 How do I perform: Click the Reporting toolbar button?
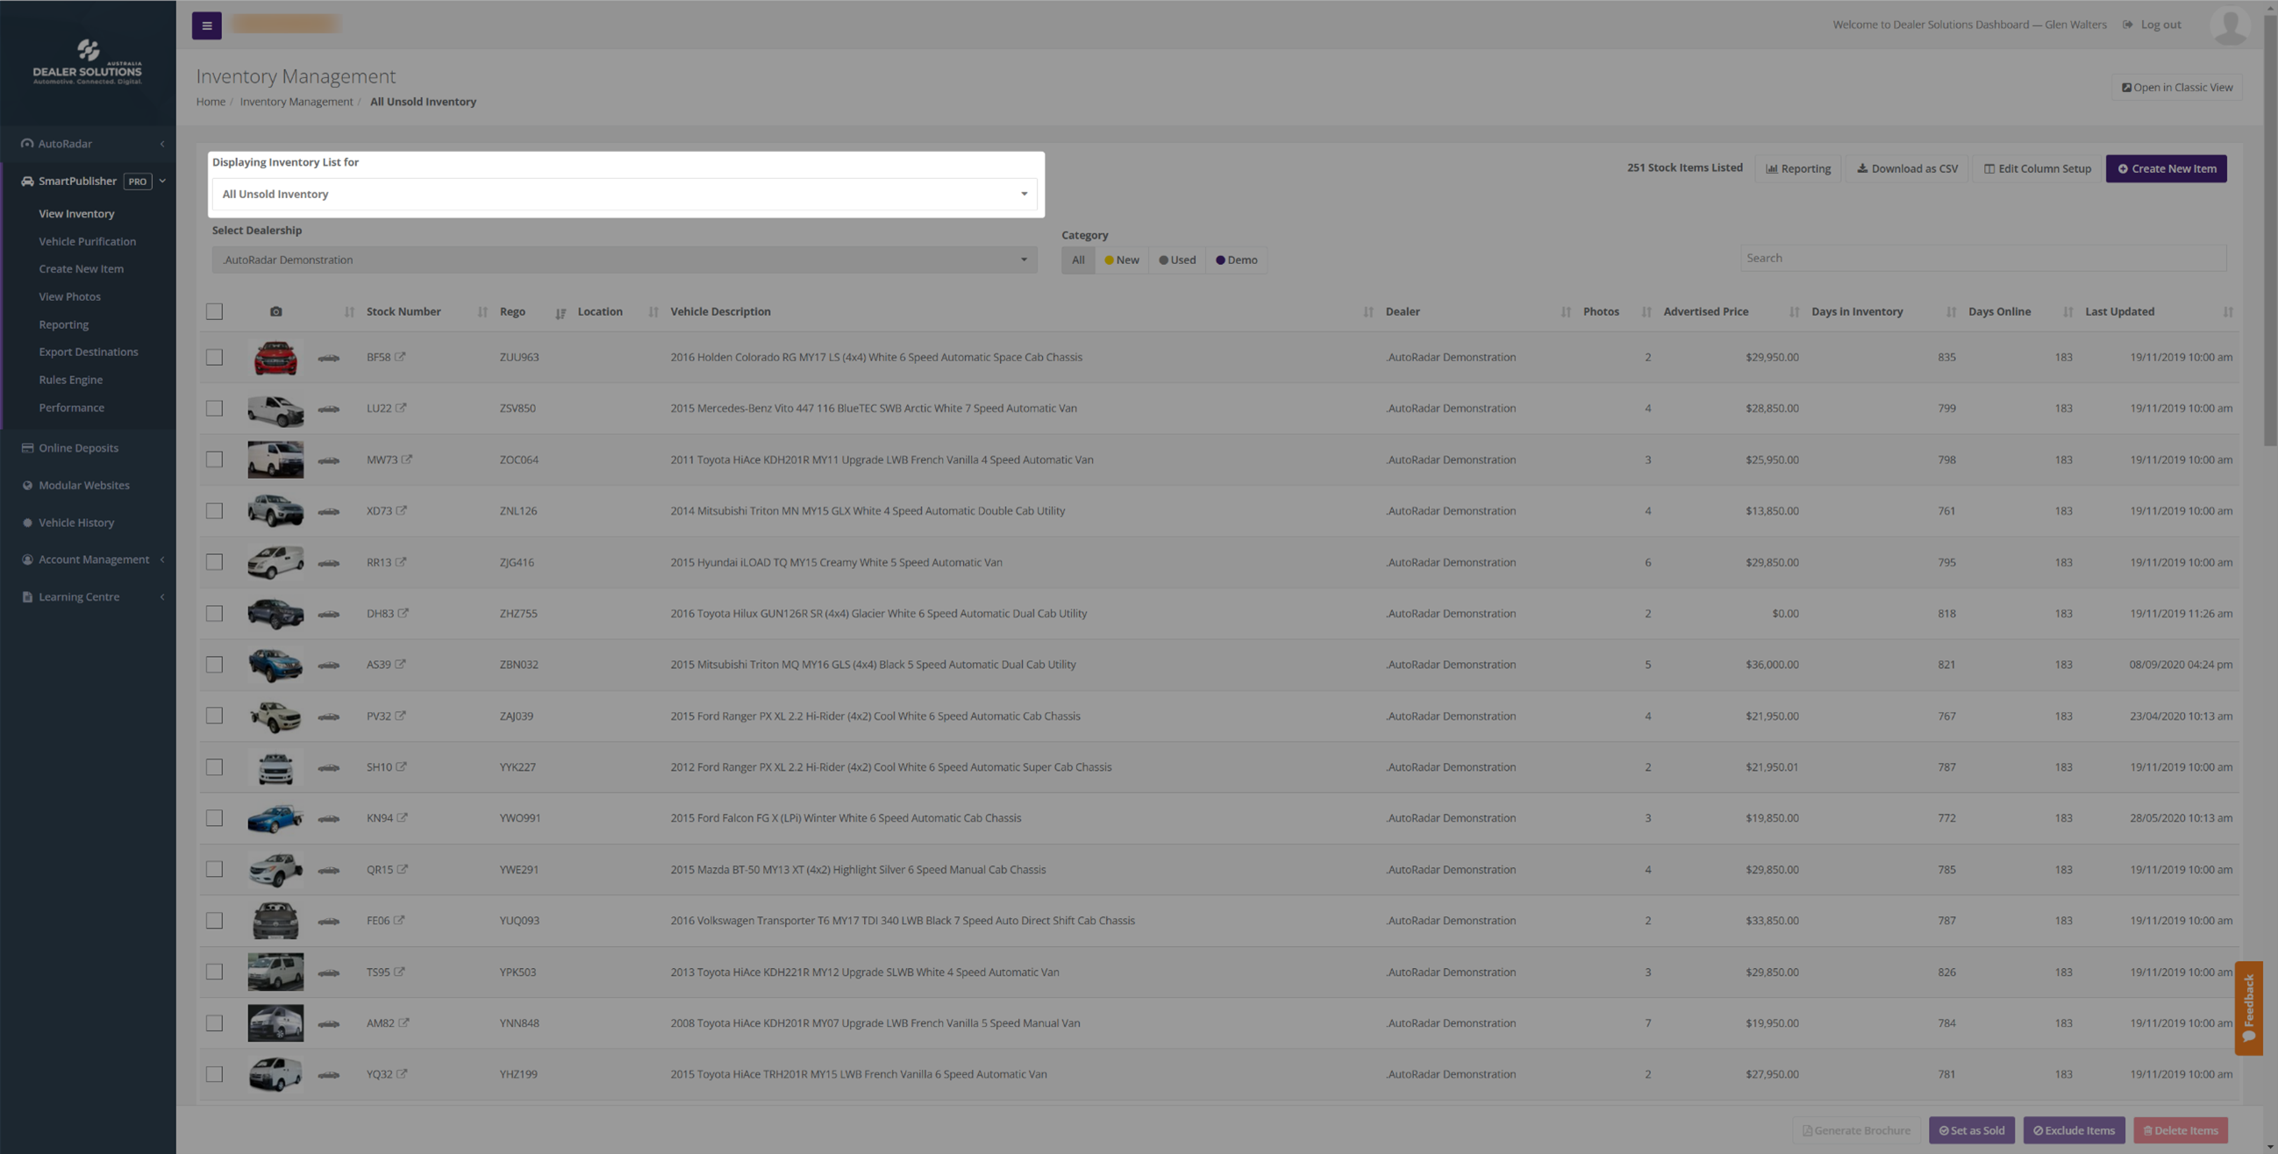pyautogui.click(x=1798, y=169)
